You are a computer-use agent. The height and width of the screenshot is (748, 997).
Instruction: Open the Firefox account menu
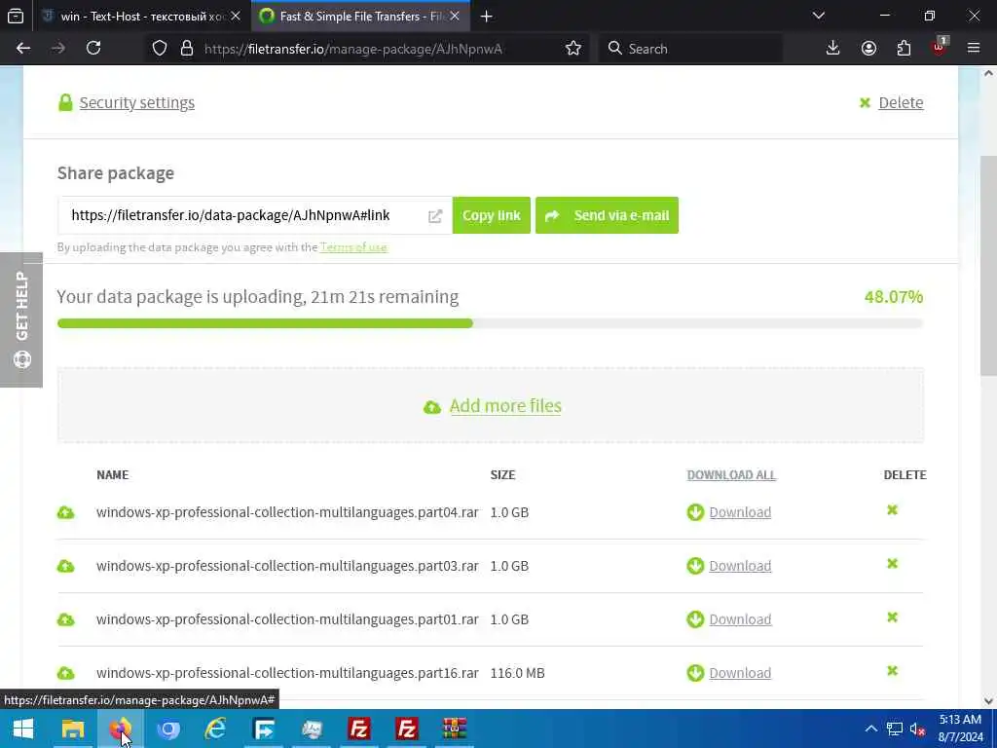(868, 49)
